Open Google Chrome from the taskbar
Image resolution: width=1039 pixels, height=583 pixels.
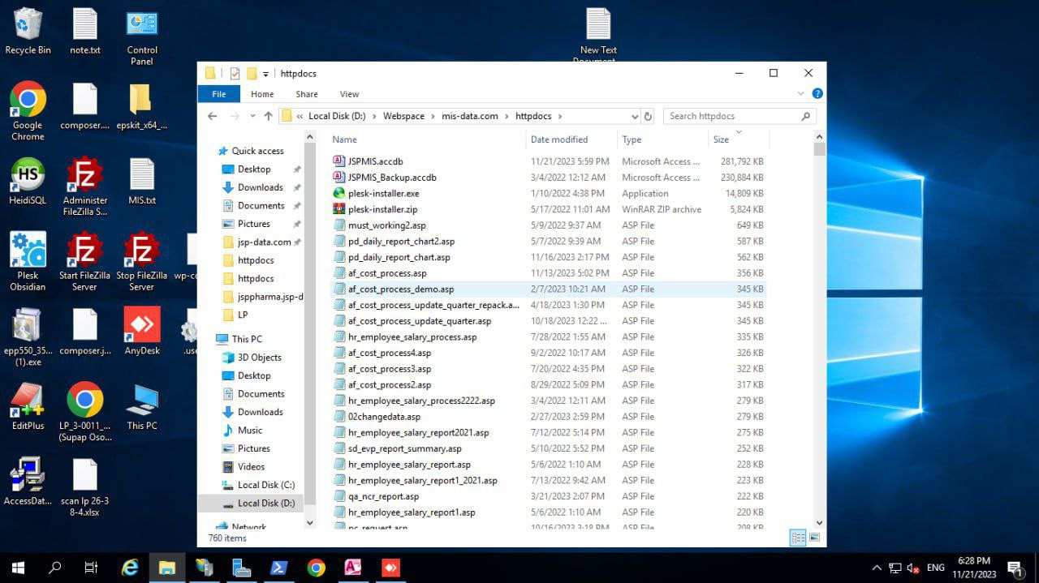coord(317,568)
